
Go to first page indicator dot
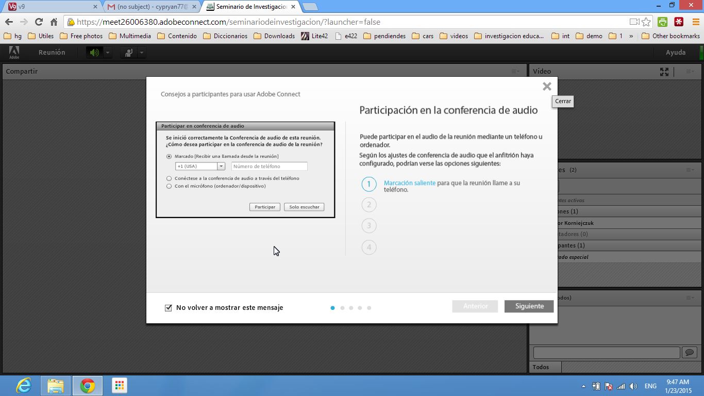(x=332, y=308)
